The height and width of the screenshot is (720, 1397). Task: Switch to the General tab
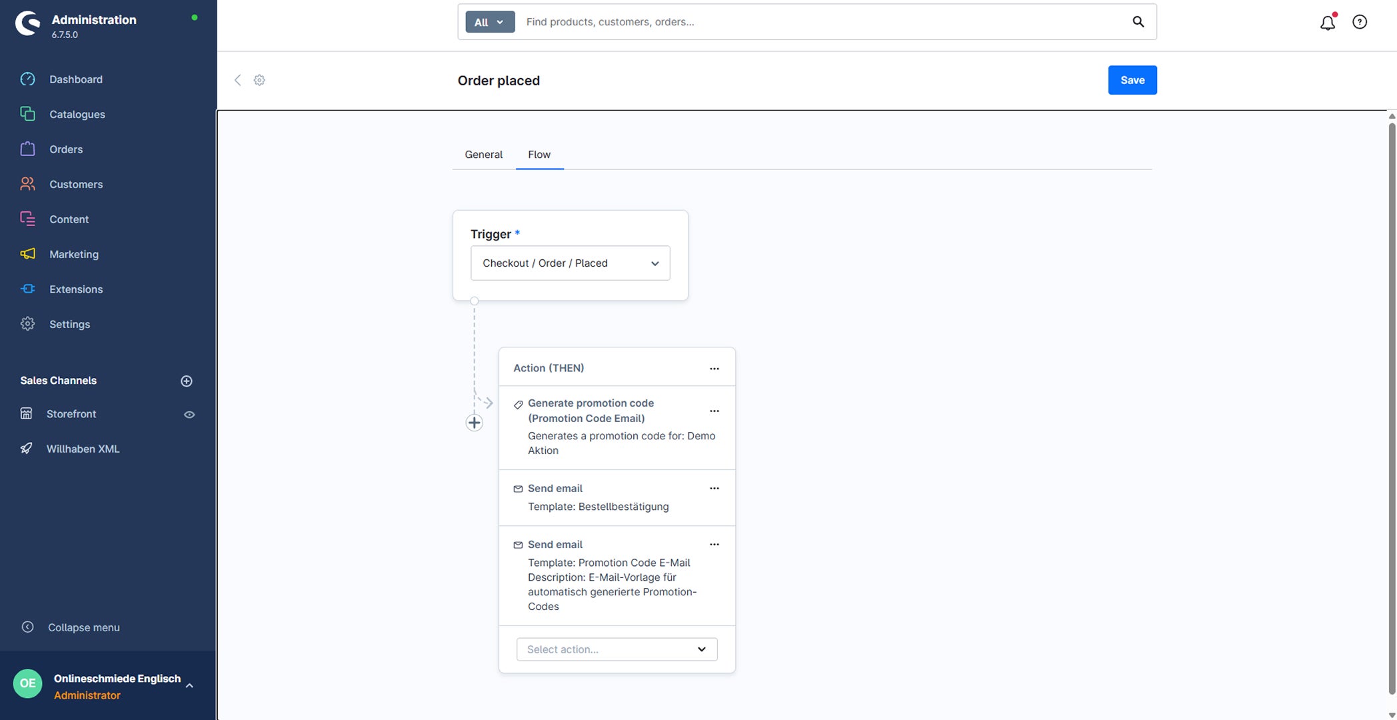click(x=484, y=155)
